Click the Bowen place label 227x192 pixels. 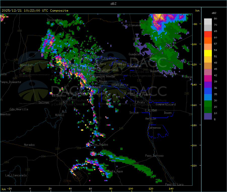(168, 113)
